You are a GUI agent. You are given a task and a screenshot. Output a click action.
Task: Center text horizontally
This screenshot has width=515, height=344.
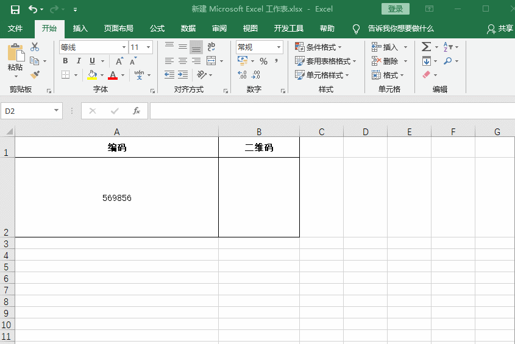click(183, 61)
